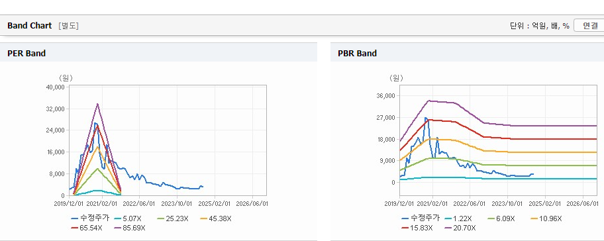Toggle 수정주가 legend in PER Band chart
This screenshot has height=241, width=604.
pyautogui.click(x=90, y=218)
